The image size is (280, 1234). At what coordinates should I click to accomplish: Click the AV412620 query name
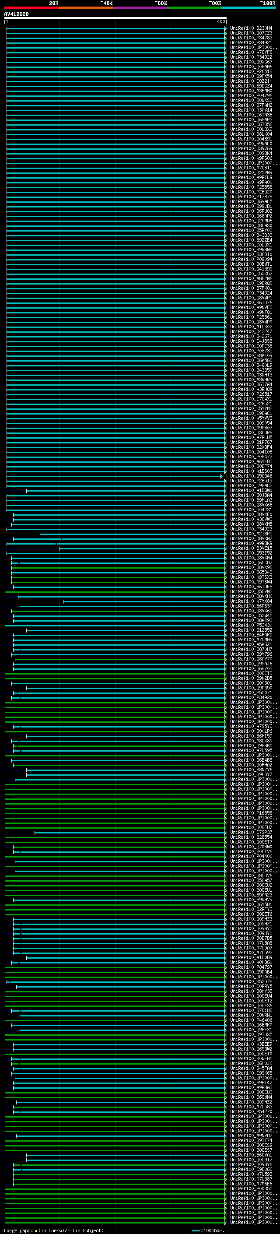[16, 14]
